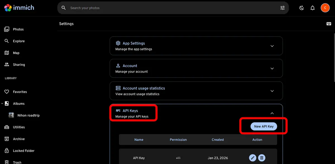Screen dimensions: 335x164
Task: Go to Photos in sidebar
Action: tap(18, 29)
